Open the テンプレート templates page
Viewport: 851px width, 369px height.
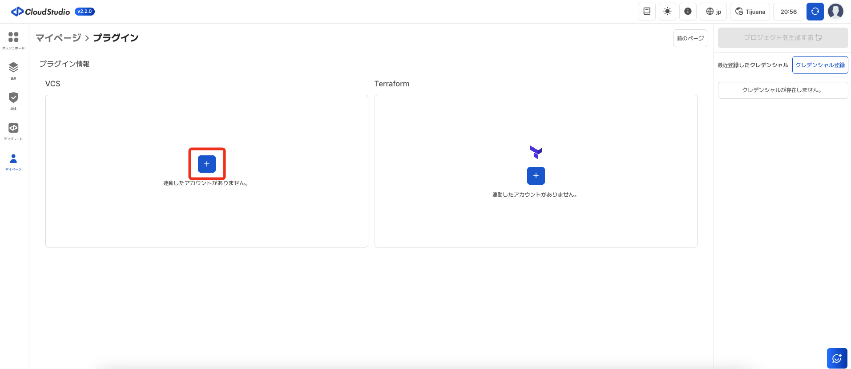click(x=13, y=130)
